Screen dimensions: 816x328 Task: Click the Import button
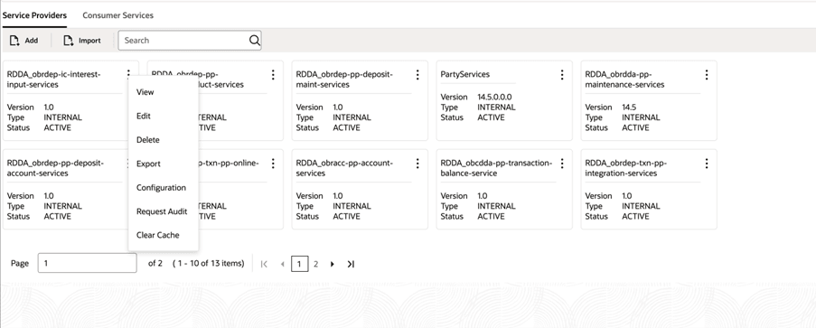82,40
